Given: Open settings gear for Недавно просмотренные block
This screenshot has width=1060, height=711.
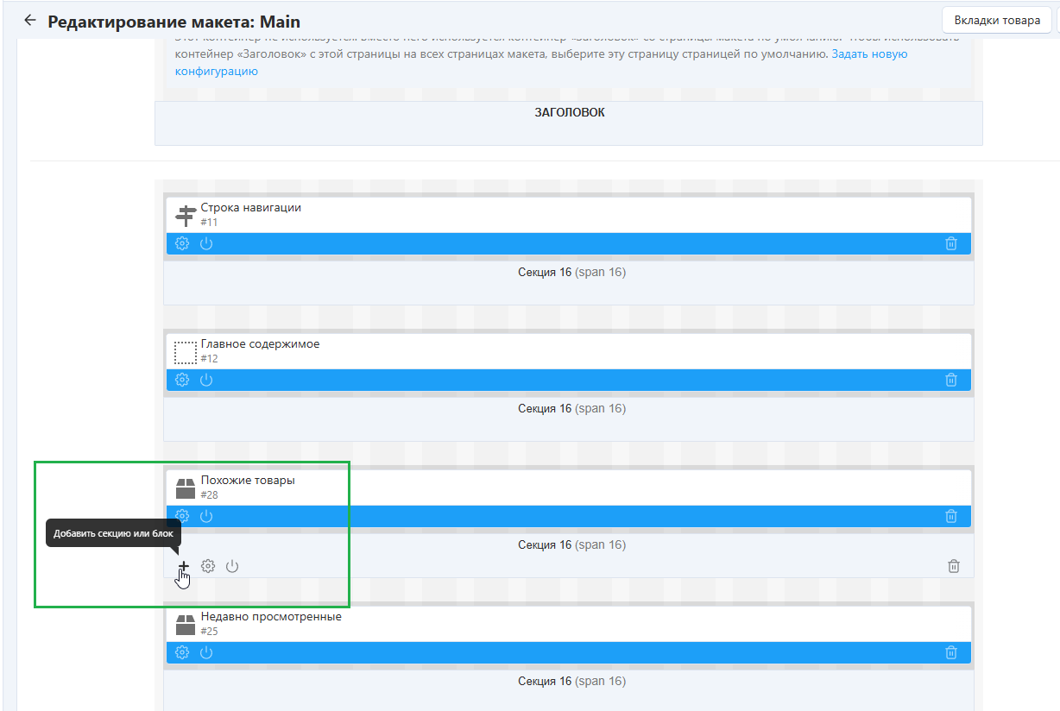Looking at the screenshot, I should [x=182, y=652].
